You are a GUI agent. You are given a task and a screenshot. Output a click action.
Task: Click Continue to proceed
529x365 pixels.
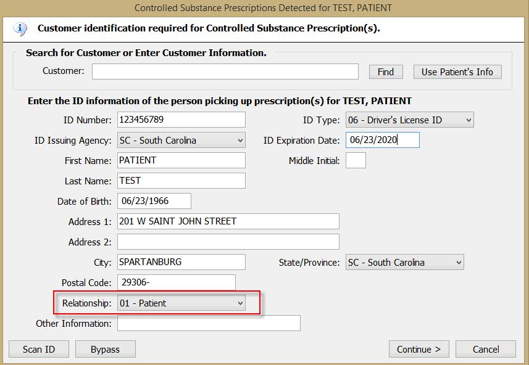point(419,349)
